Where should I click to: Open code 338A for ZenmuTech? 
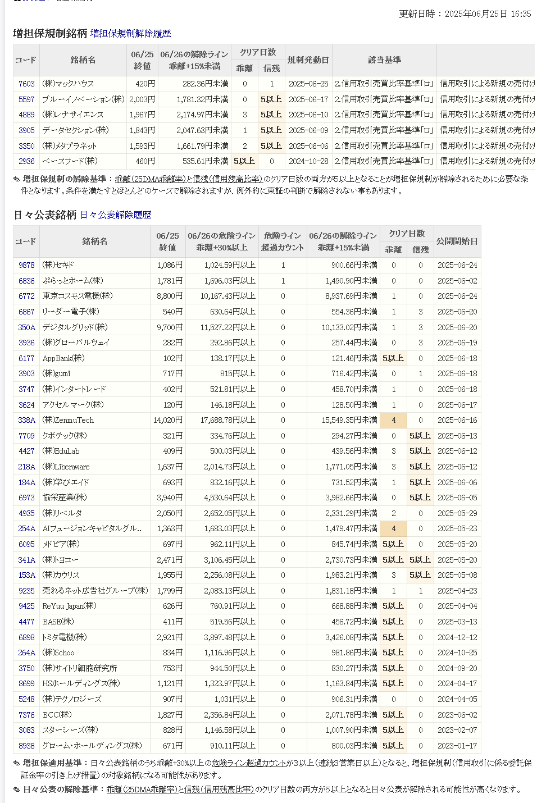click(26, 420)
